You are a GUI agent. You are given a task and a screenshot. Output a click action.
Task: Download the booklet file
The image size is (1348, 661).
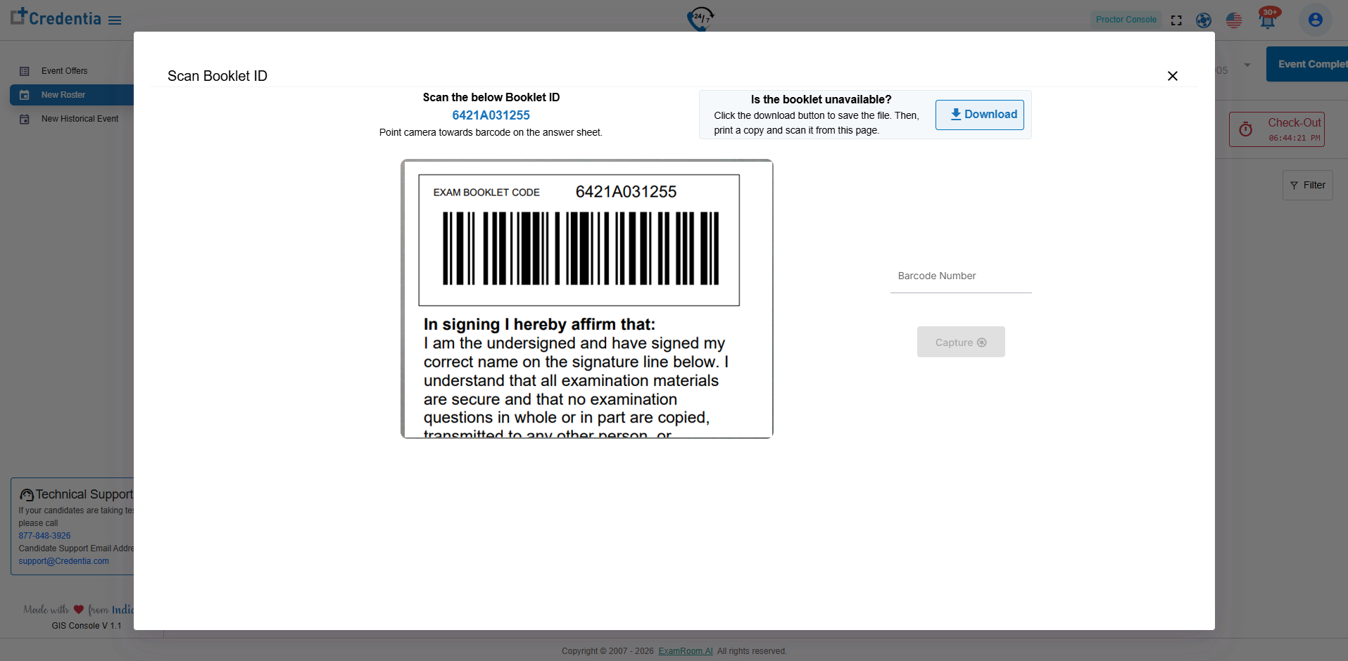979,115
